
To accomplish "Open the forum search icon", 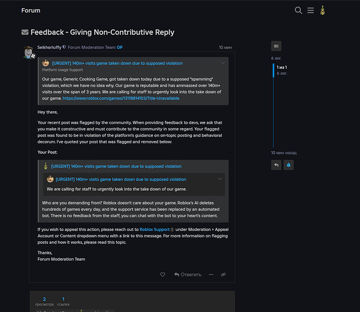I will click(298, 11).
